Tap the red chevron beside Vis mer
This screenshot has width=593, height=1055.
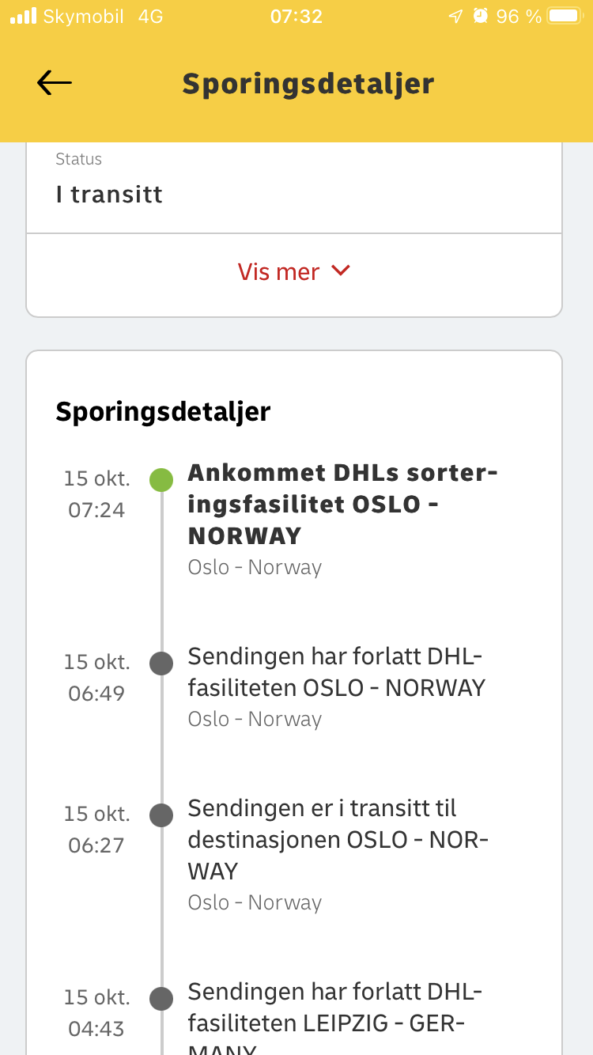pos(341,271)
